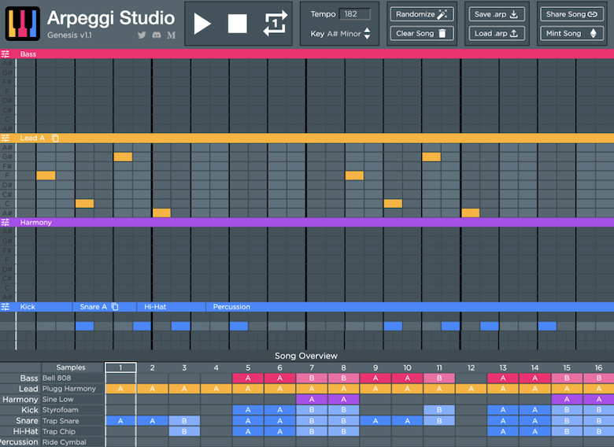Open the Twitter link icon
The image size is (614, 447).
[x=142, y=35]
